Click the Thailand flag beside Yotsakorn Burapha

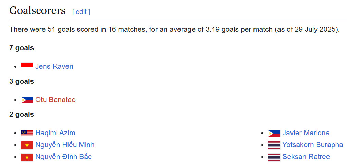point(274,145)
